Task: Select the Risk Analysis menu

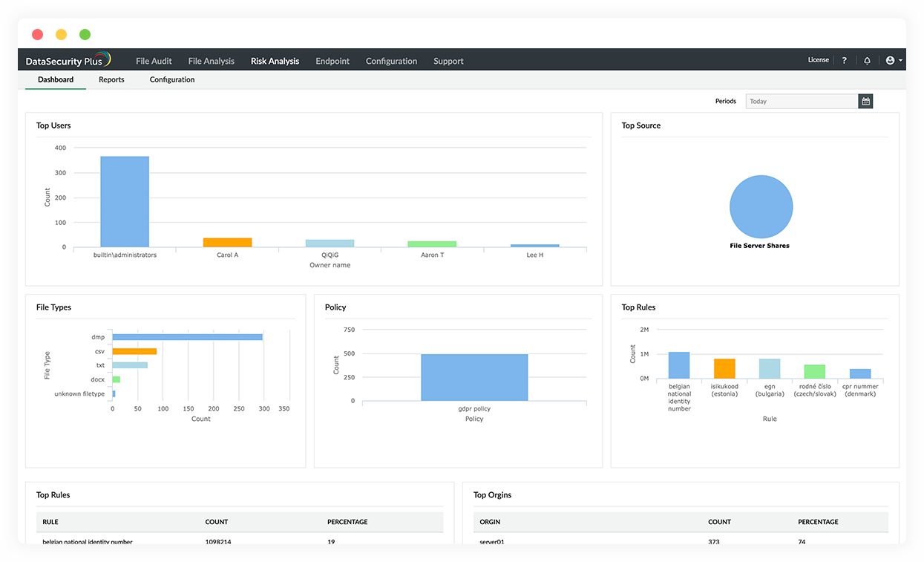Action: click(x=275, y=61)
